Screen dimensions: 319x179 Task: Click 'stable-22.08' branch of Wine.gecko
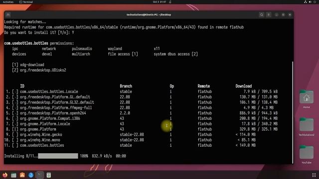click(132, 135)
